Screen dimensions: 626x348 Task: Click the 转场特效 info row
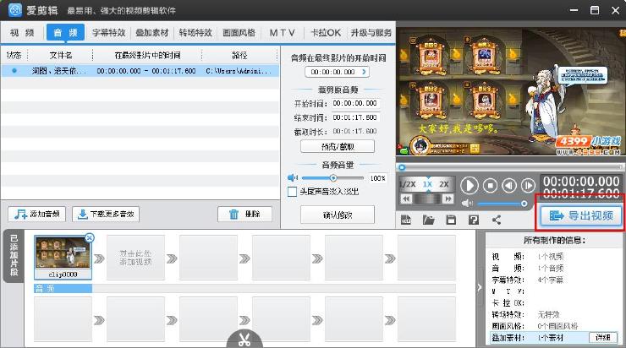554,314
